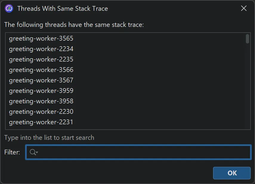The height and width of the screenshot is (184, 255).
Task: Click the thread list scrollbar thumb
Action: click(247, 39)
